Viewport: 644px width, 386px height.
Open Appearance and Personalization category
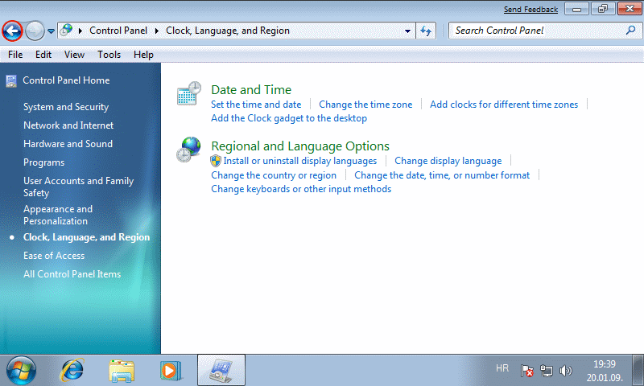click(58, 215)
